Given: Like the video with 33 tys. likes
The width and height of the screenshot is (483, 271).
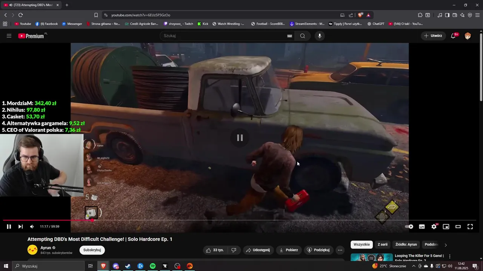Looking at the screenshot, I should (215, 250).
